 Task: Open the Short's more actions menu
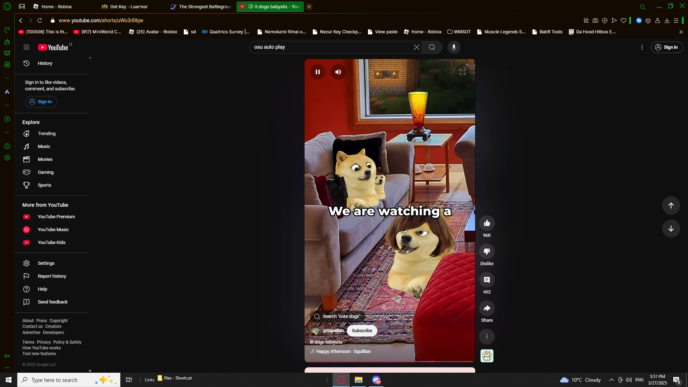click(x=487, y=336)
